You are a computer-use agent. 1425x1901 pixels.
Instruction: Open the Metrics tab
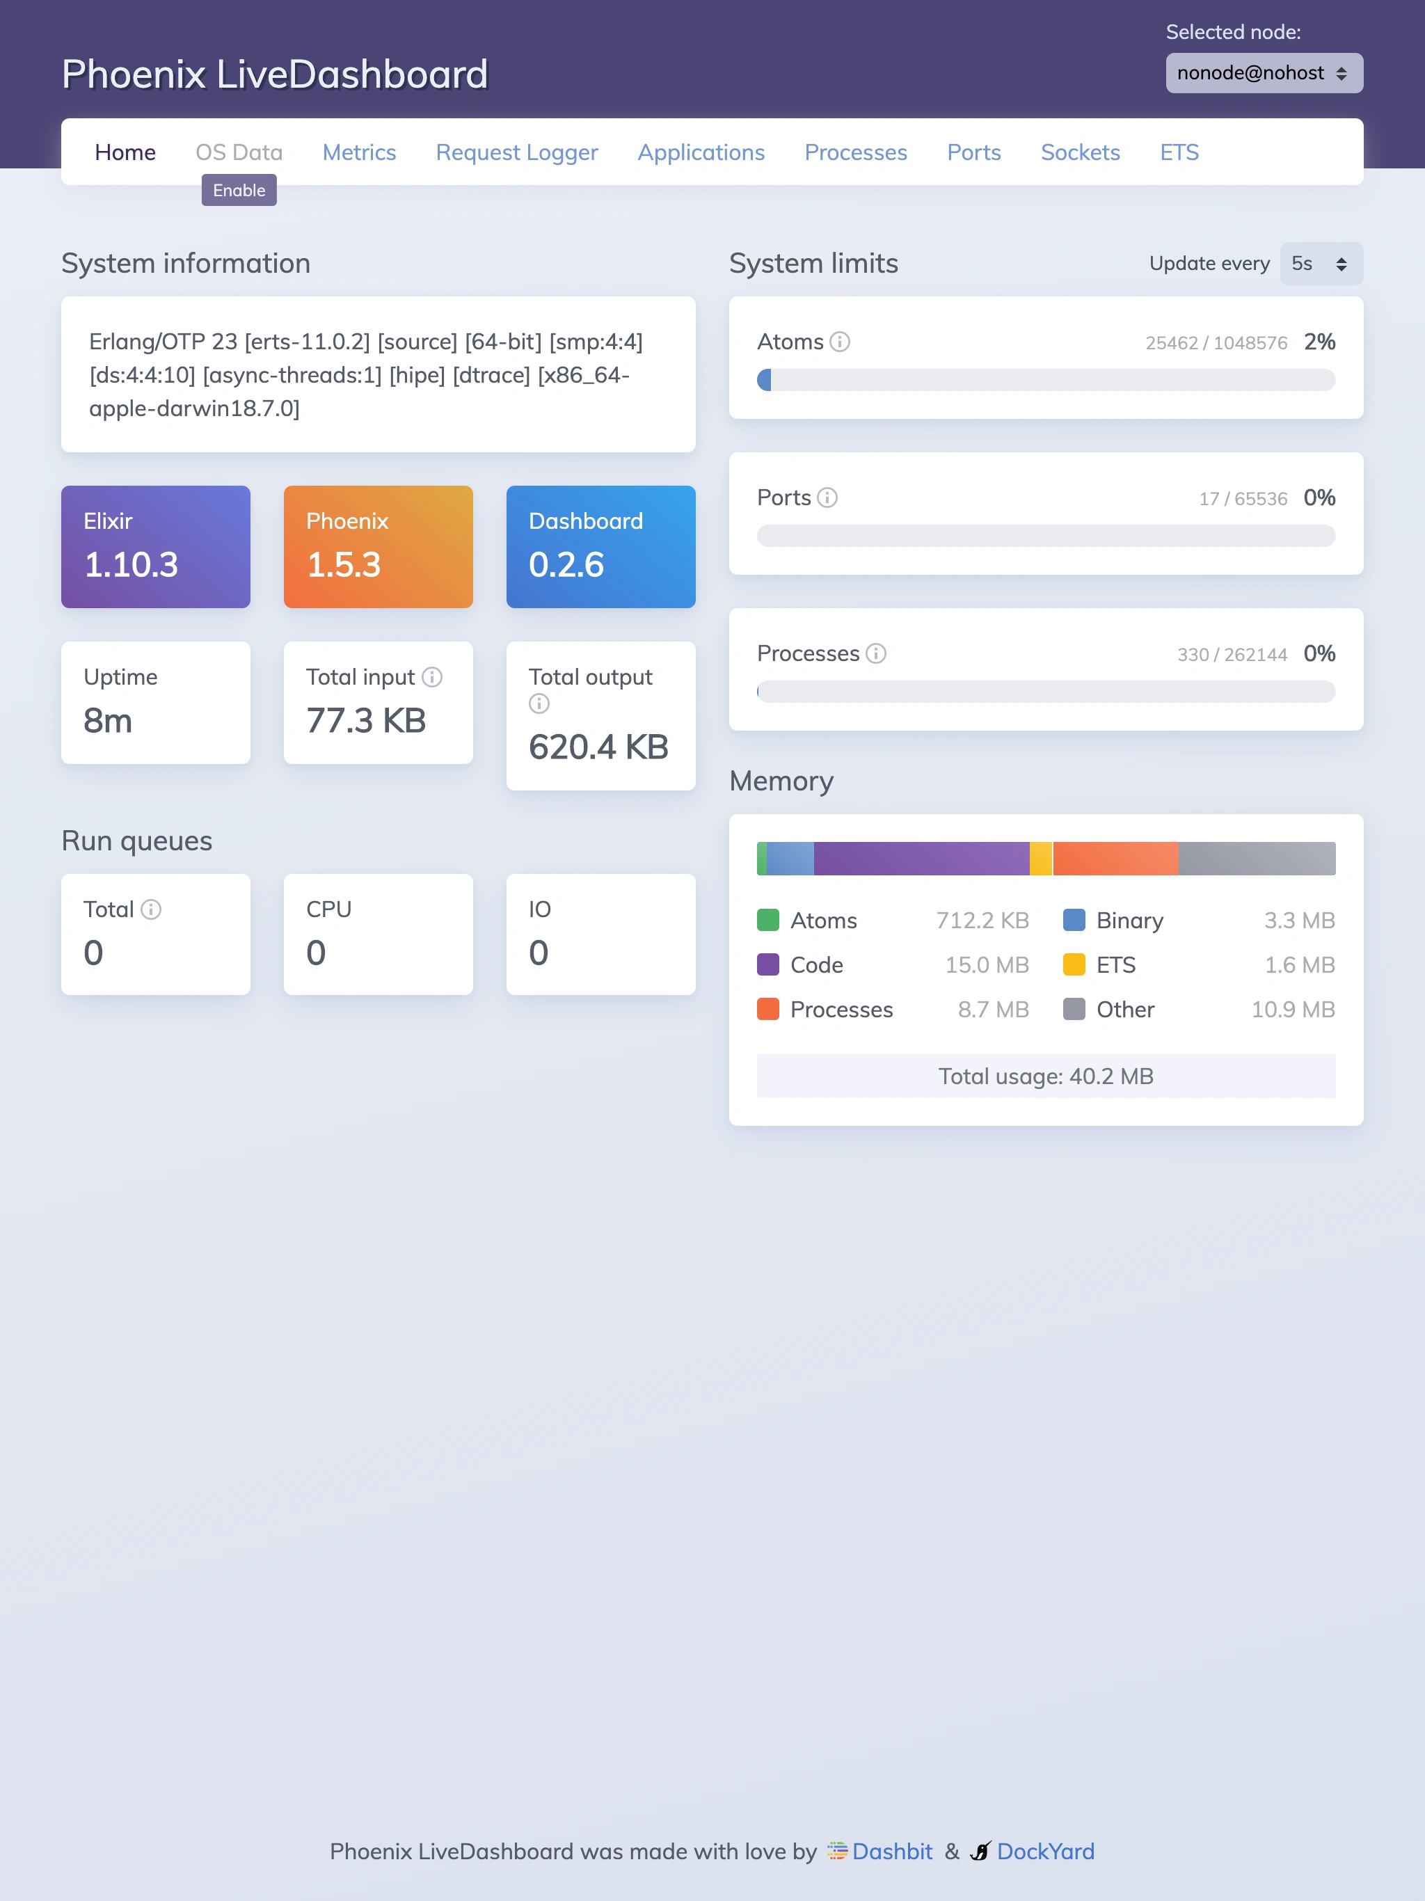point(359,151)
